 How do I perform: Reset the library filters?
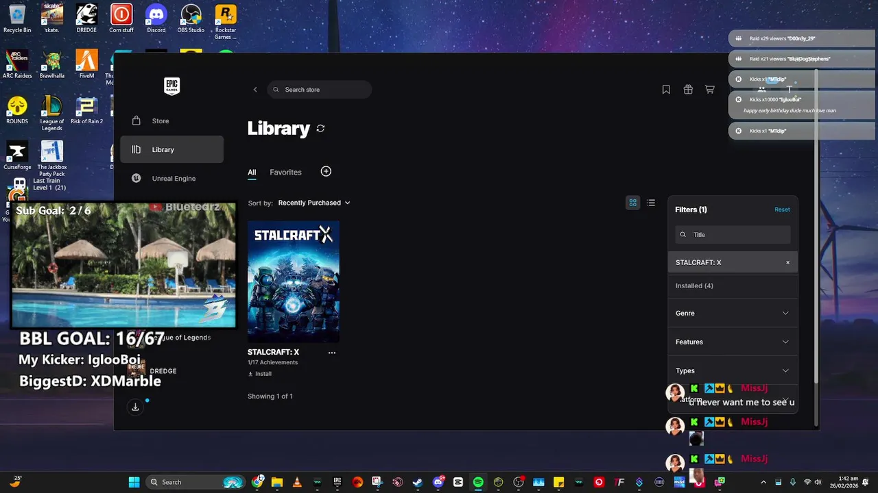(782, 210)
